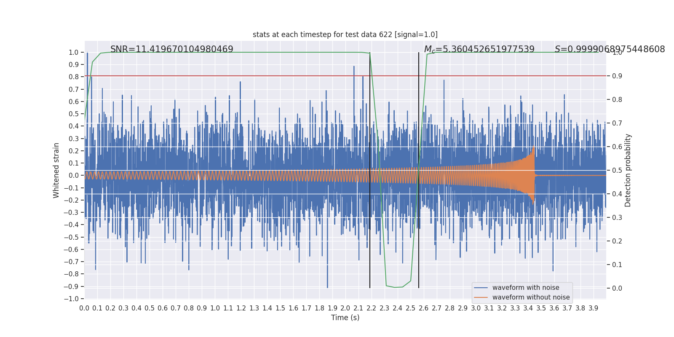
Task: Click the deepest blue noise spike near 1.85 s
Action: click(327, 286)
